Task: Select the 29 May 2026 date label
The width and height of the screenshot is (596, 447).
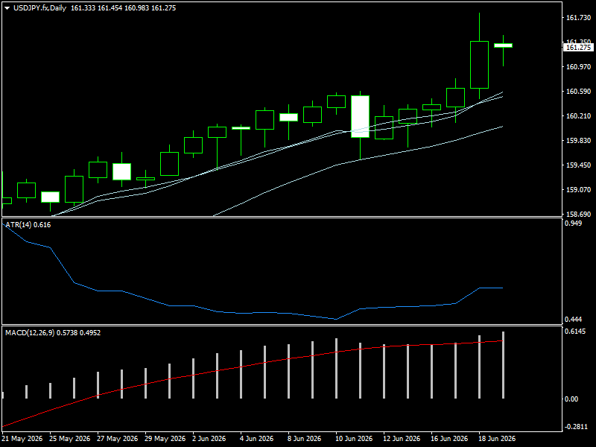Action: tap(165, 439)
